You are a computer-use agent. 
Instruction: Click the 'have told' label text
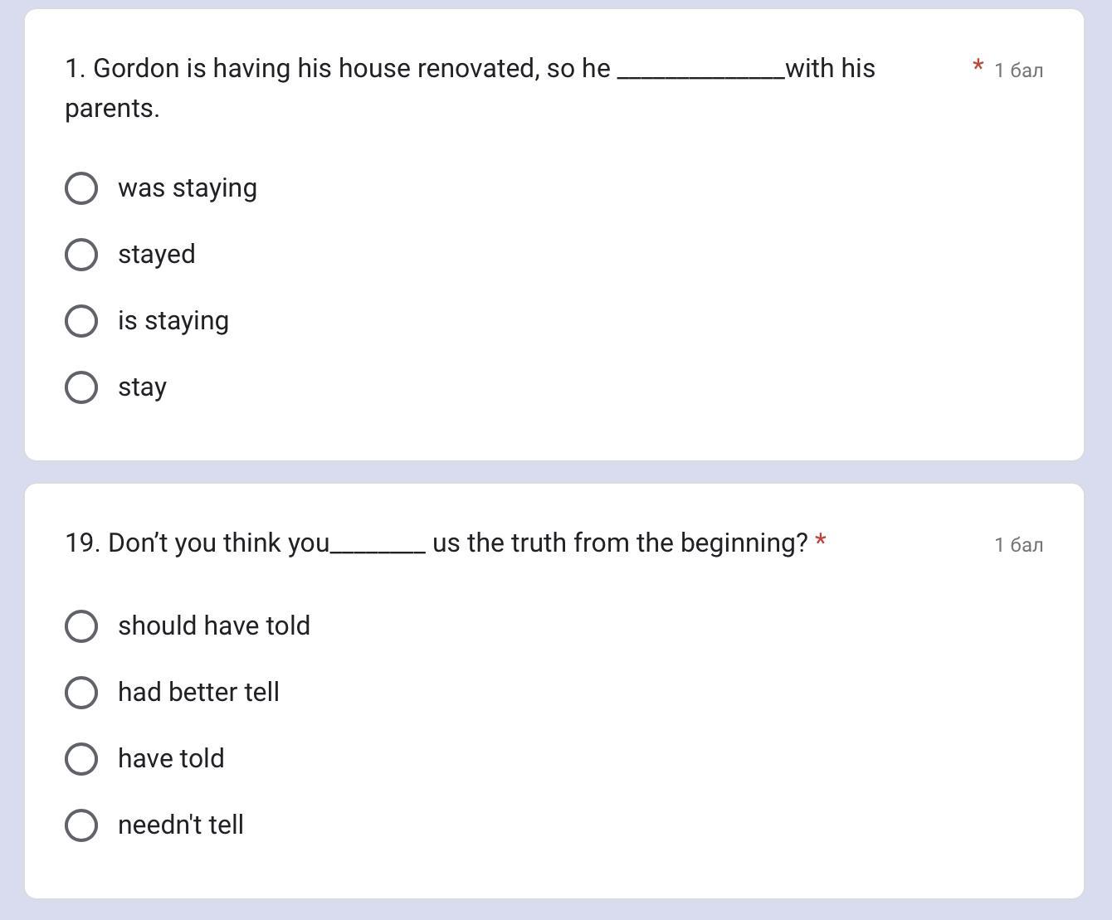coord(171,759)
